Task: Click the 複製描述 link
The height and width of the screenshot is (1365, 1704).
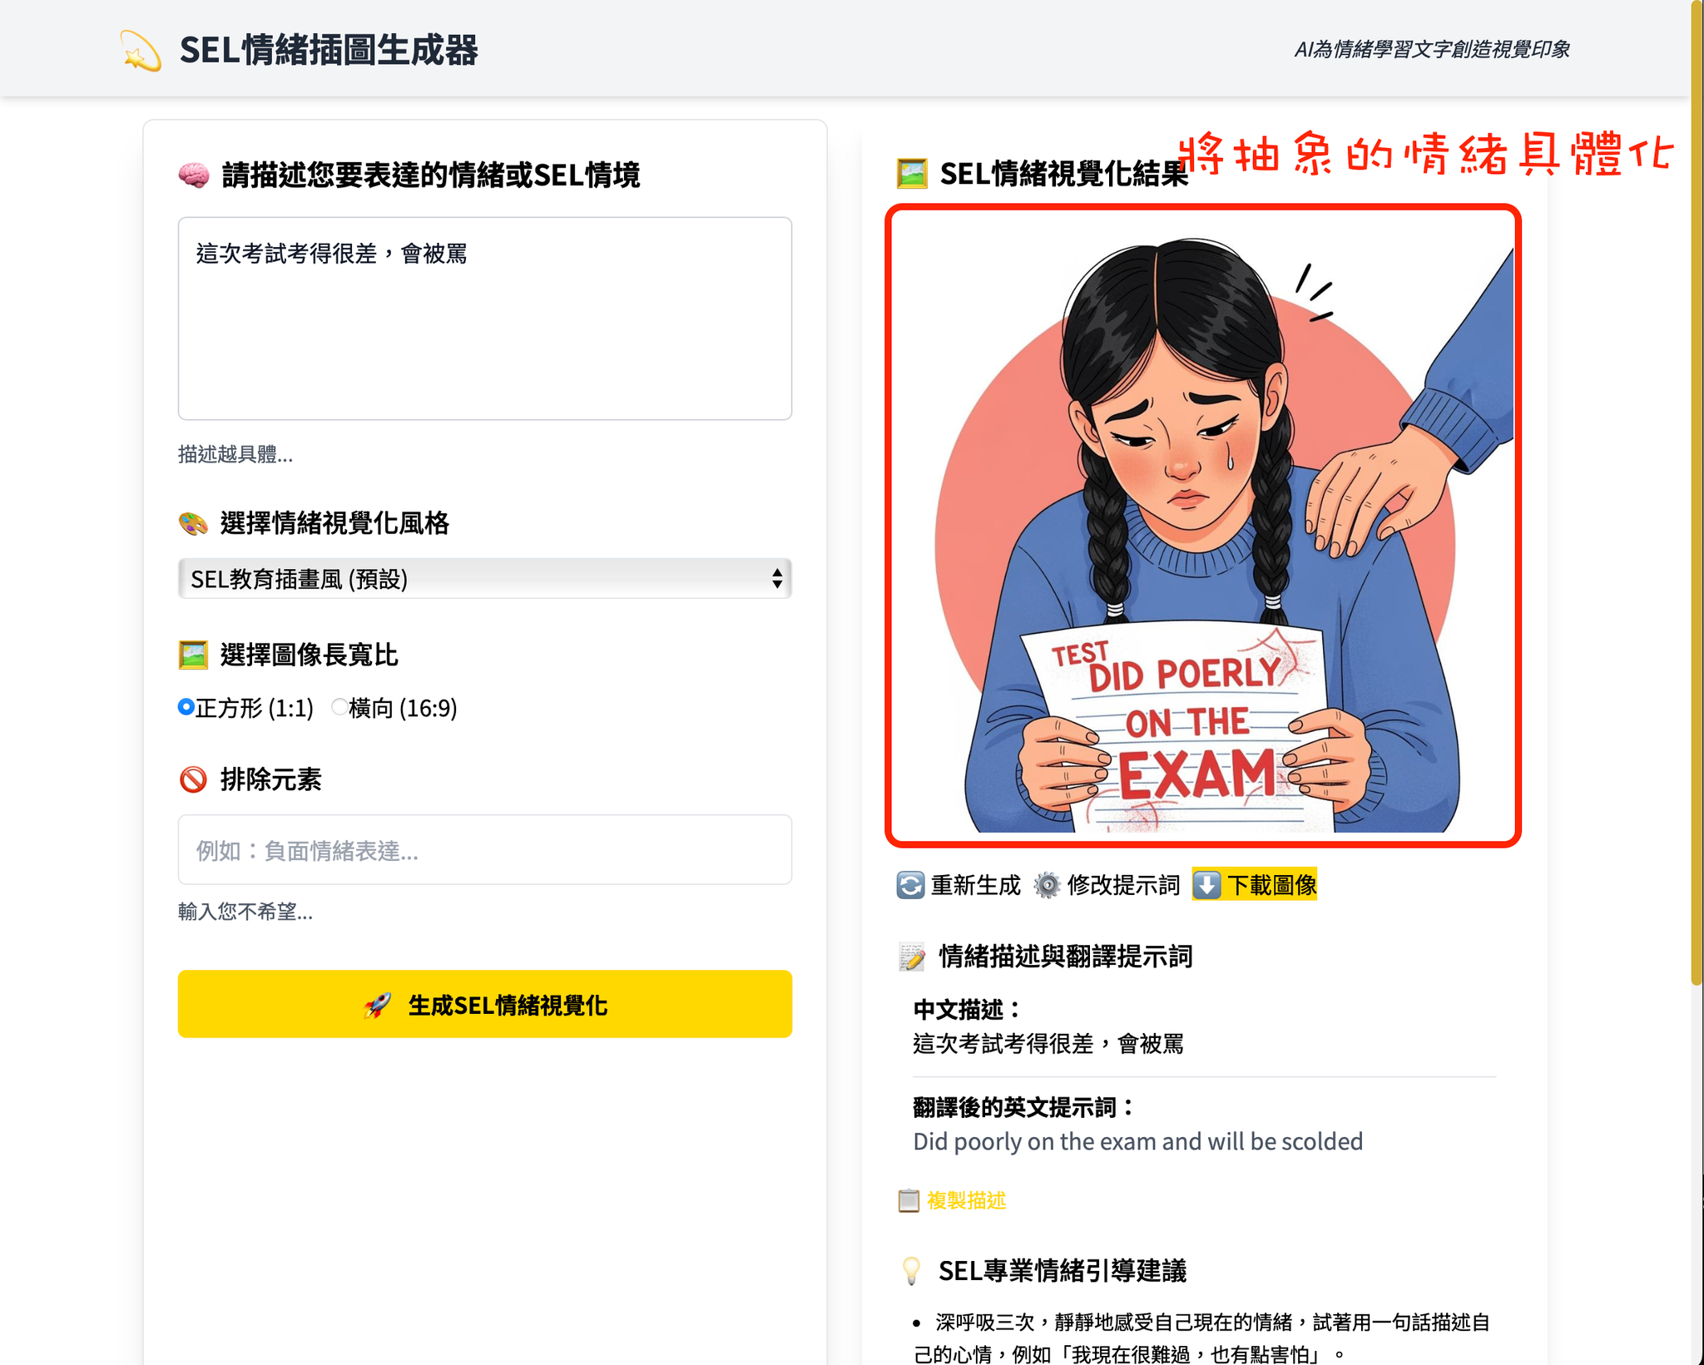Action: click(x=967, y=1200)
